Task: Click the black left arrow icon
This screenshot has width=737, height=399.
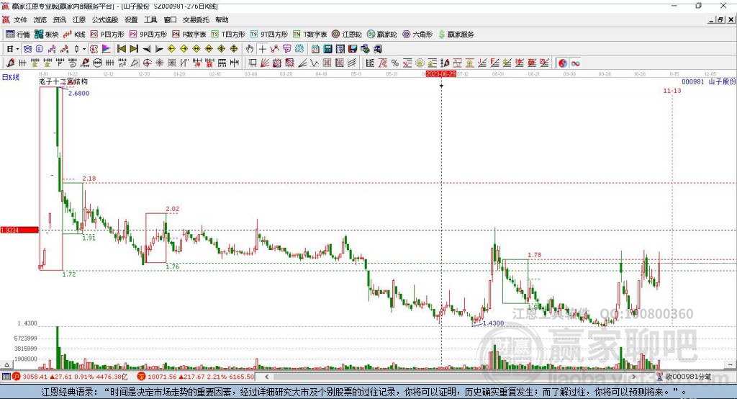Action: 147,49
